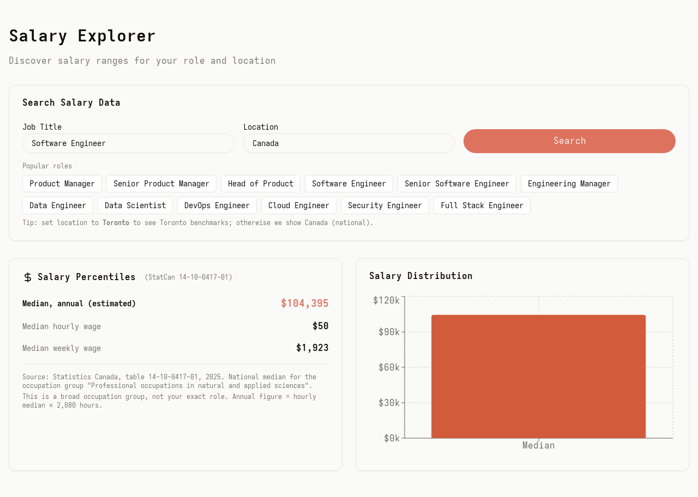Click the $0k y-axis label
The image size is (698, 497).
coord(392,438)
